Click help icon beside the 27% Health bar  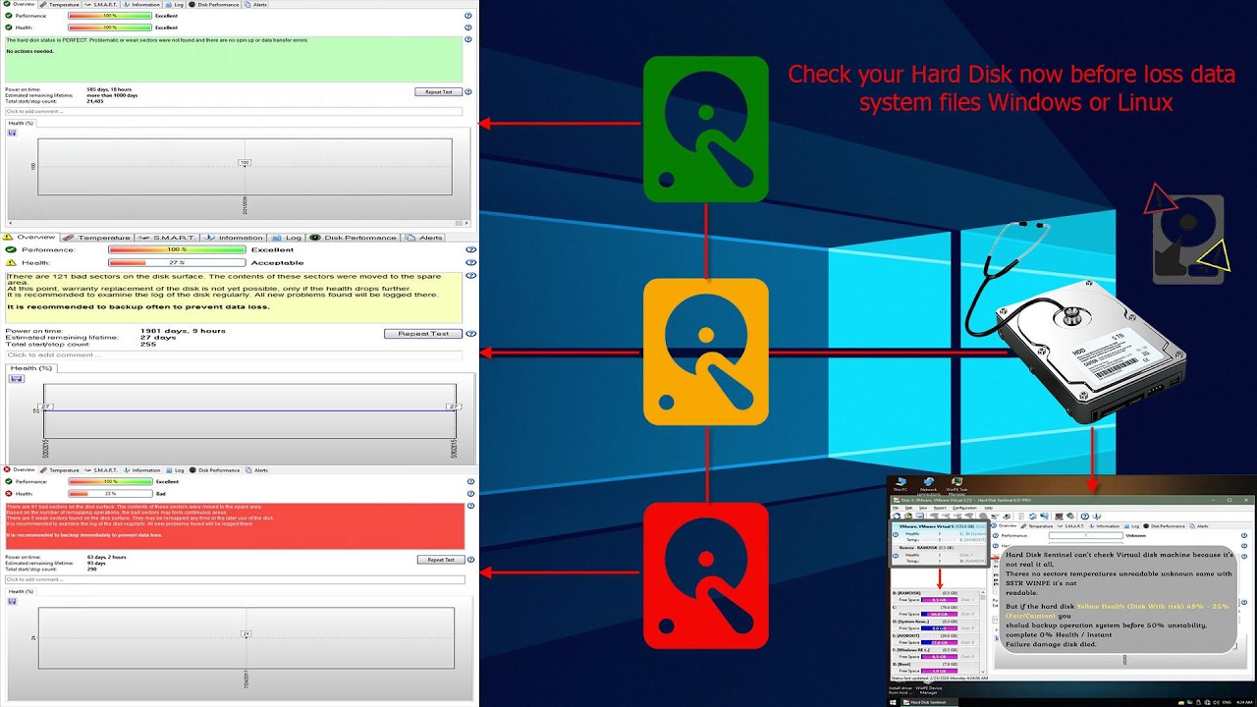pos(470,262)
